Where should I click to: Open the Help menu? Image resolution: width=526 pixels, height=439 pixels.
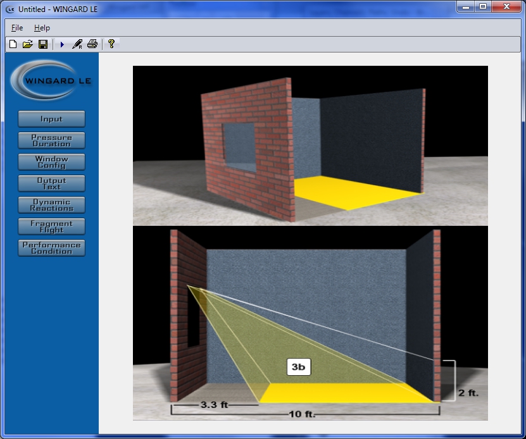[42, 28]
